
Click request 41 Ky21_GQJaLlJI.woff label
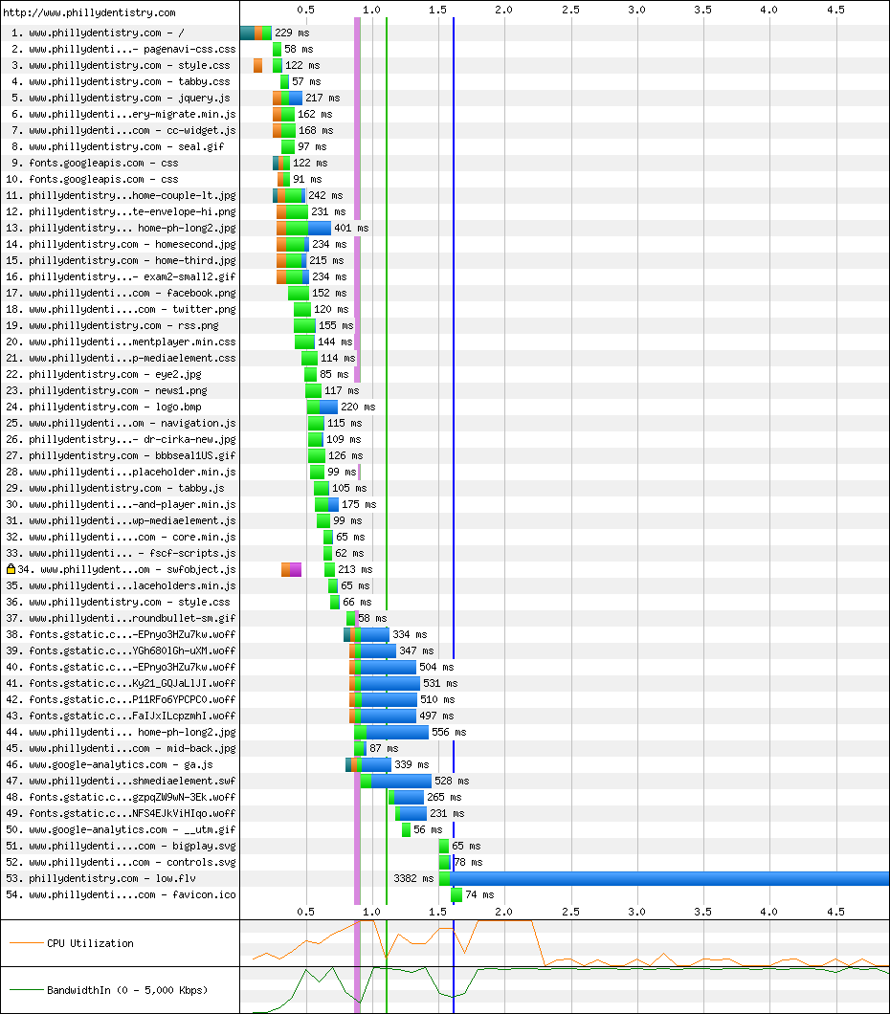[121, 683]
